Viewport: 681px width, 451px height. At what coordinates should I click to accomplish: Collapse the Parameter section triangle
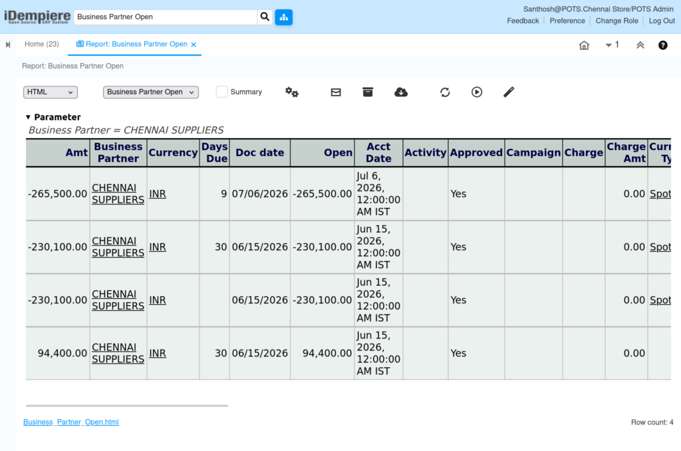click(x=28, y=117)
